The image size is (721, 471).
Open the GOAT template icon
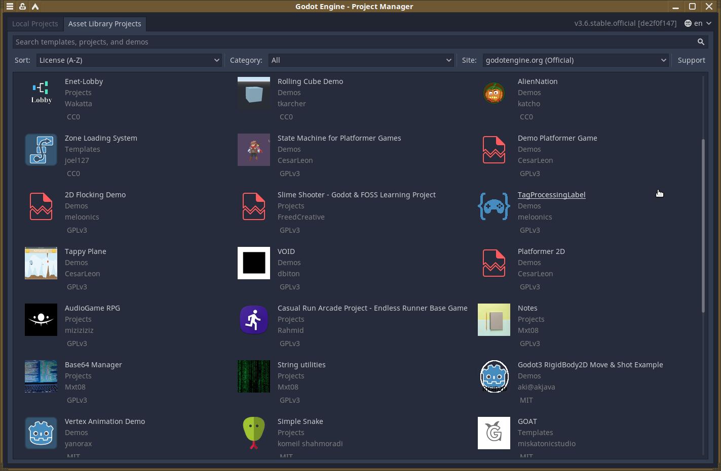[494, 433]
